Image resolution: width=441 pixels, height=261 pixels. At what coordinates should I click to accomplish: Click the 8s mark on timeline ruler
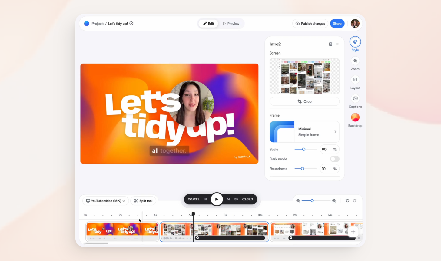[225, 215]
